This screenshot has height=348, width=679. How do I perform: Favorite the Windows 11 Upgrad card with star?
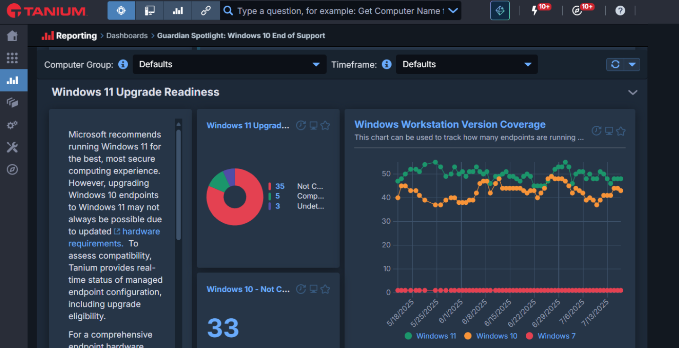point(325,125)
